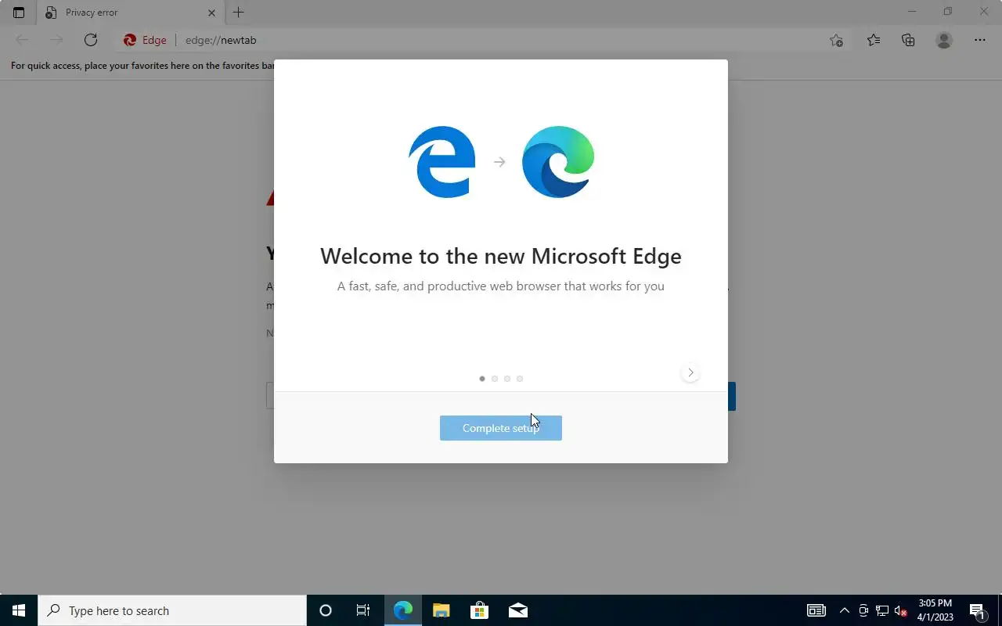Click the Complete setup button
1002x626 pixels.
501,428
